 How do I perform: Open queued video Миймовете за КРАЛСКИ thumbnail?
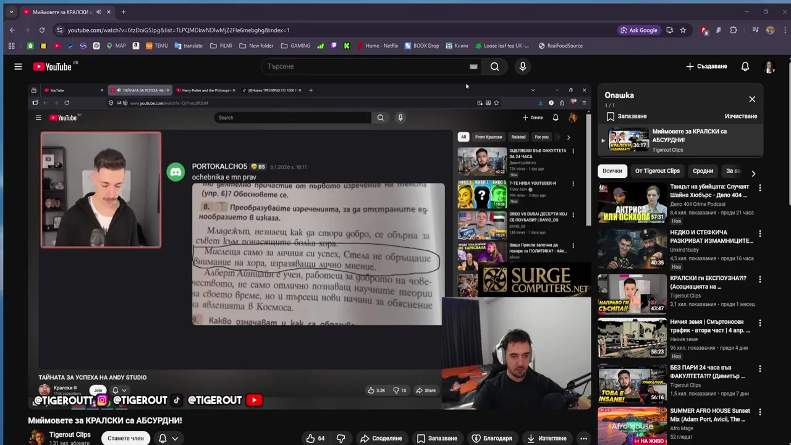click(628, 140)
